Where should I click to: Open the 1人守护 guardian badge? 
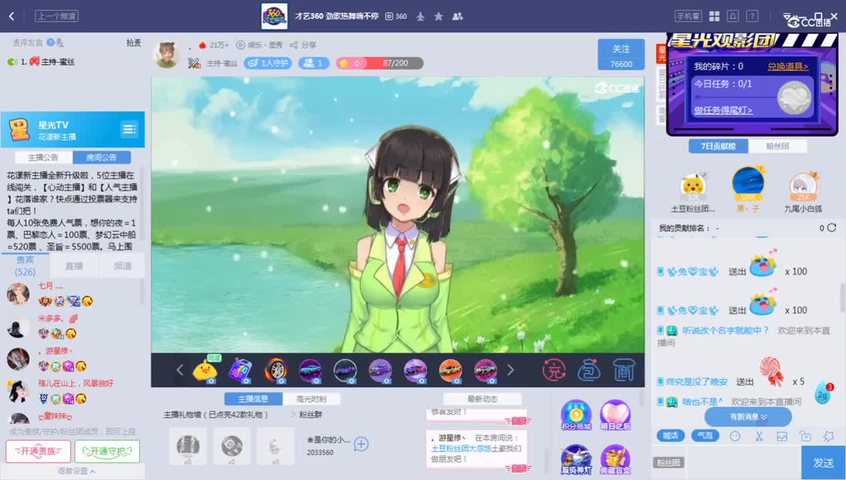coord(268,63)
